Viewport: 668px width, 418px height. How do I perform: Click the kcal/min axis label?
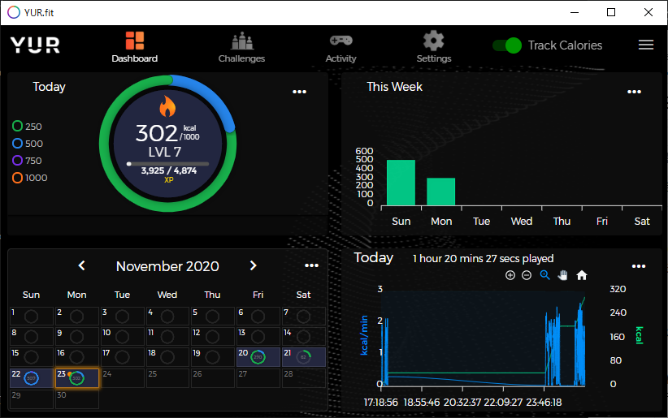click(364, 335)
